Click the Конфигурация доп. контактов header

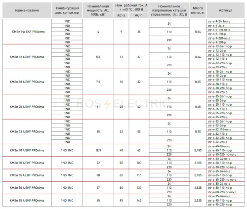(67, 10)
